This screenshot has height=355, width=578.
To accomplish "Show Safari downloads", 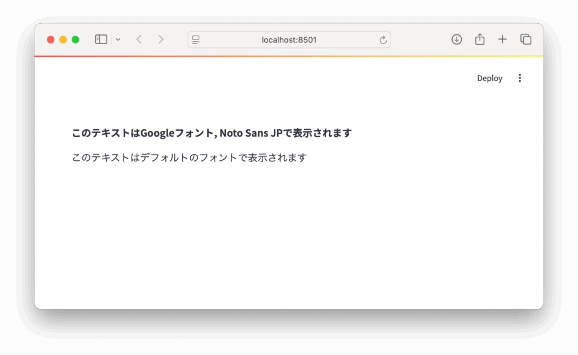I will tap(457, 40).
